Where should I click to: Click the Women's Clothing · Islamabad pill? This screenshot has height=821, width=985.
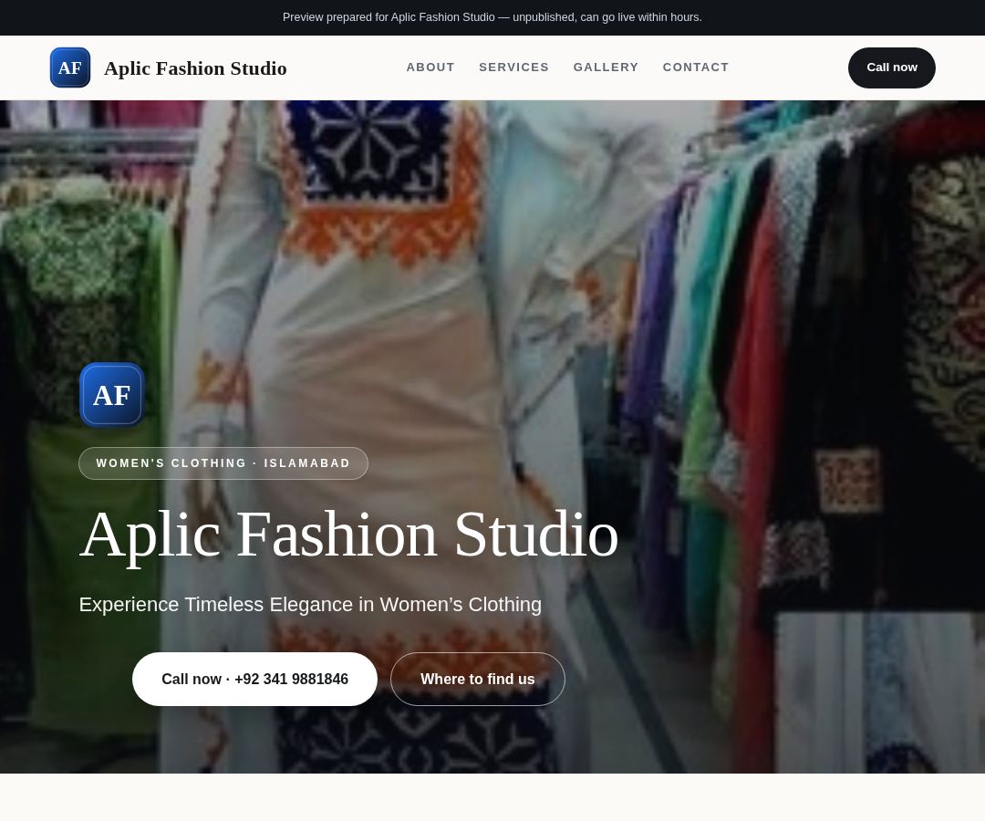click(223, 462)
